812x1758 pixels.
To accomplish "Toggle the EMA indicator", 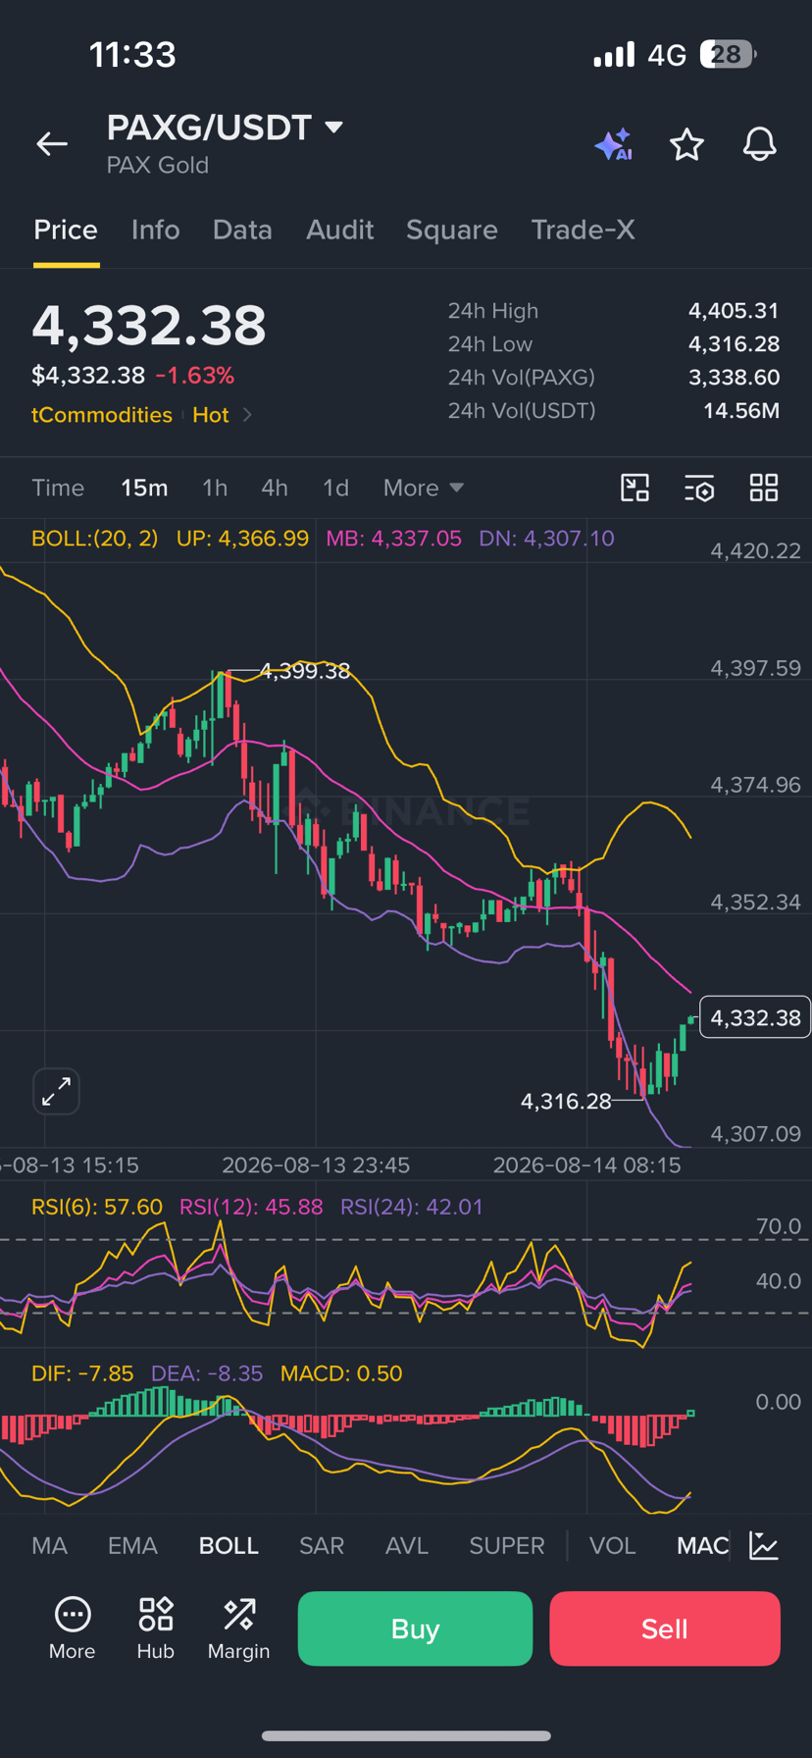I will (132, 1545).
